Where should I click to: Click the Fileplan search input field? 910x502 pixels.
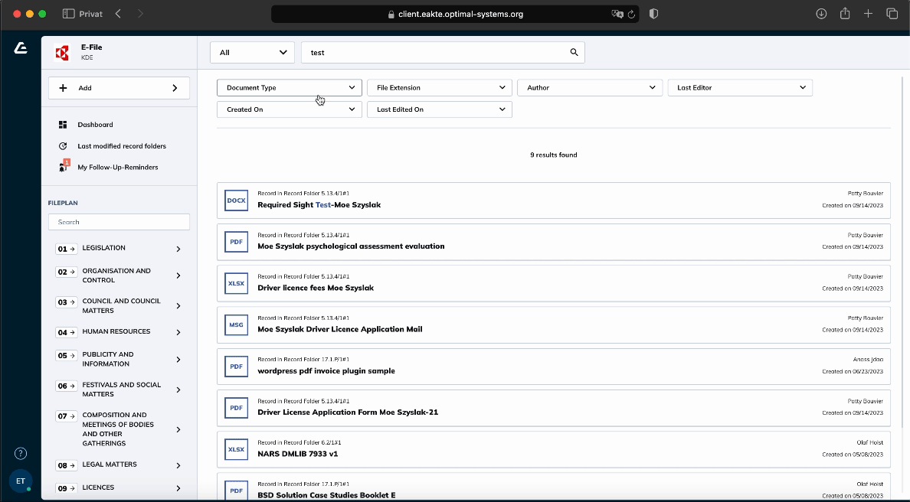[x=119, y=222]
